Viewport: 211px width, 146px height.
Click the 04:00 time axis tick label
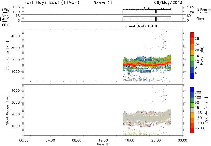coord(50,140)
